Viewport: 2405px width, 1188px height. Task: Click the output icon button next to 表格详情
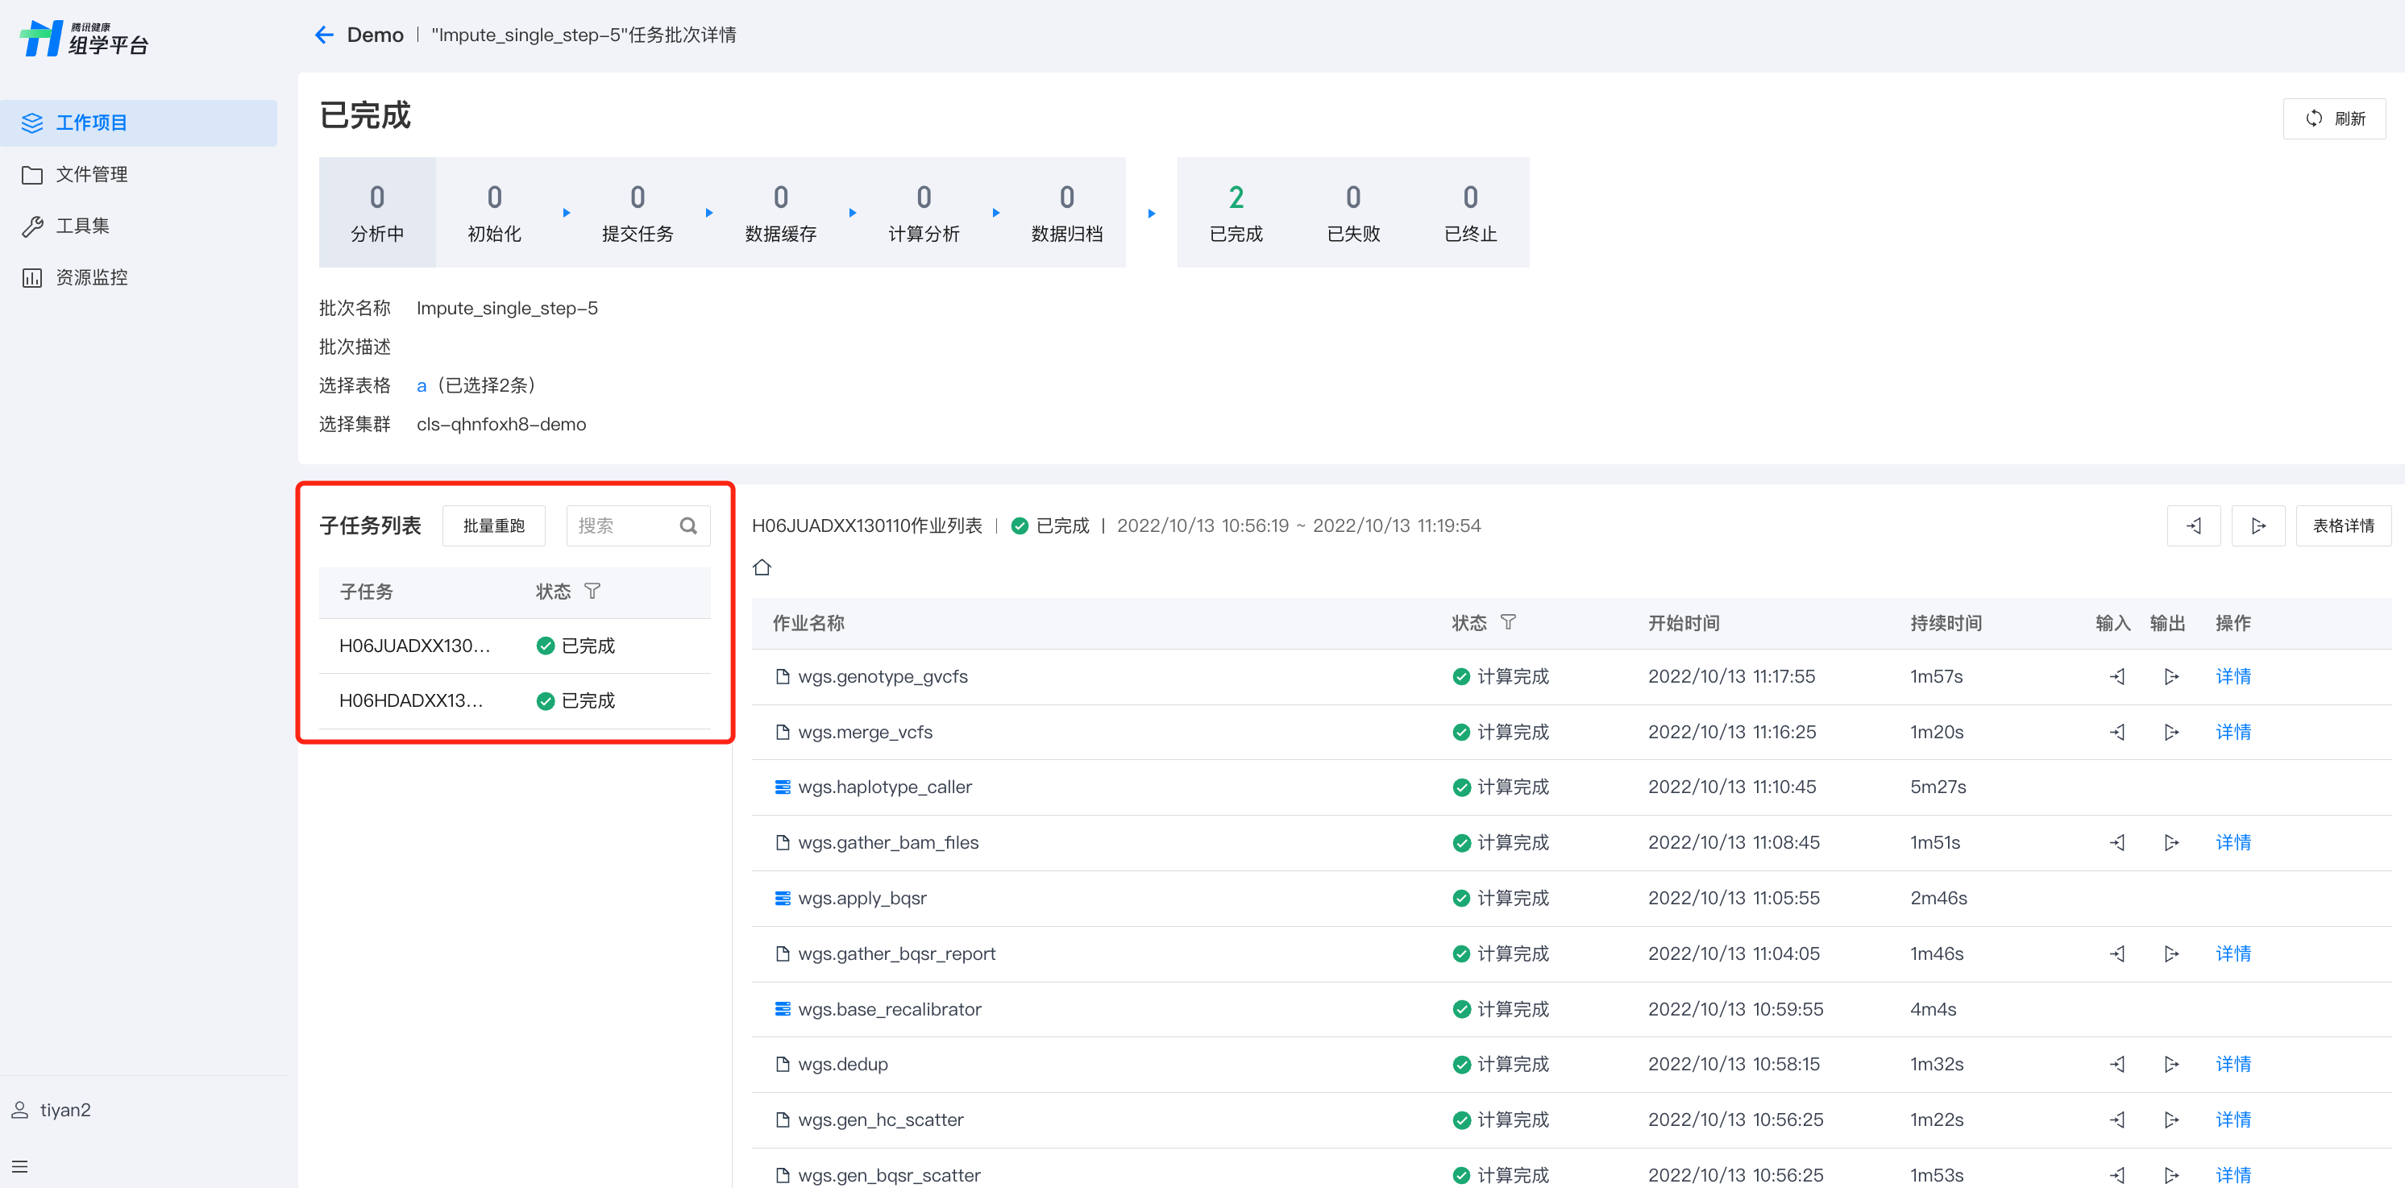click(2258, 525)
